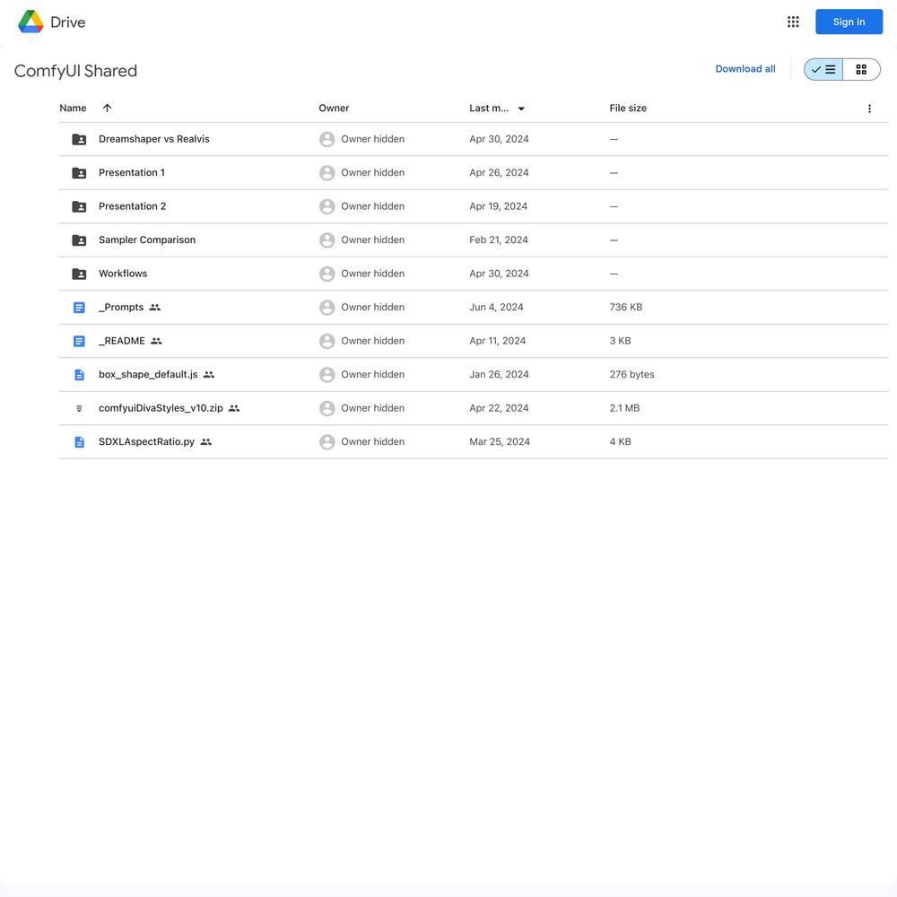
Task: Click the Google Drive logo
Action: 30,22
